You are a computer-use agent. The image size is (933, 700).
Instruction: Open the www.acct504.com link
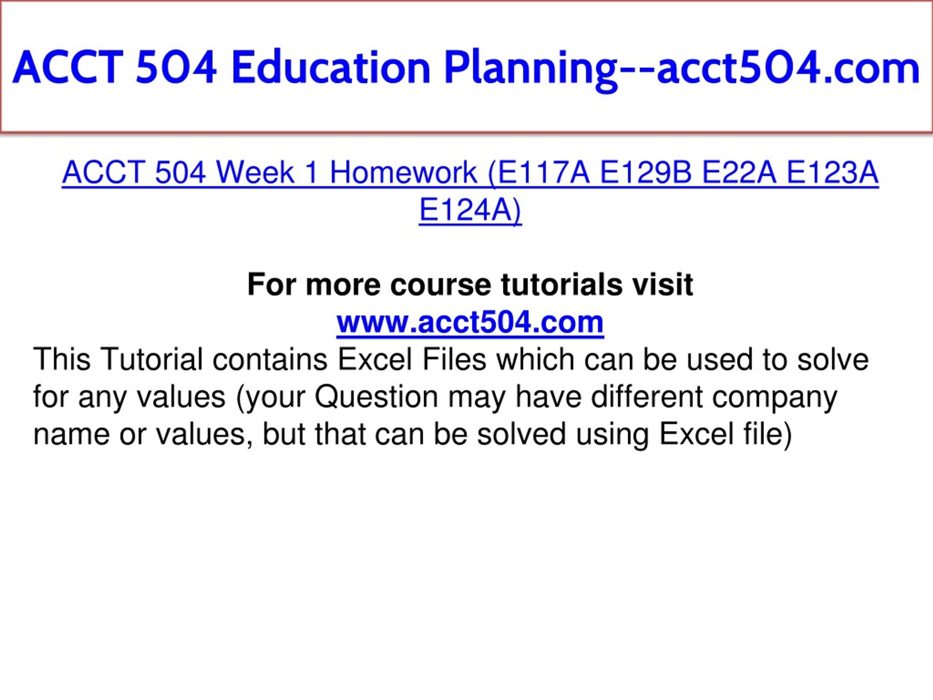click(x=470, y=322)
